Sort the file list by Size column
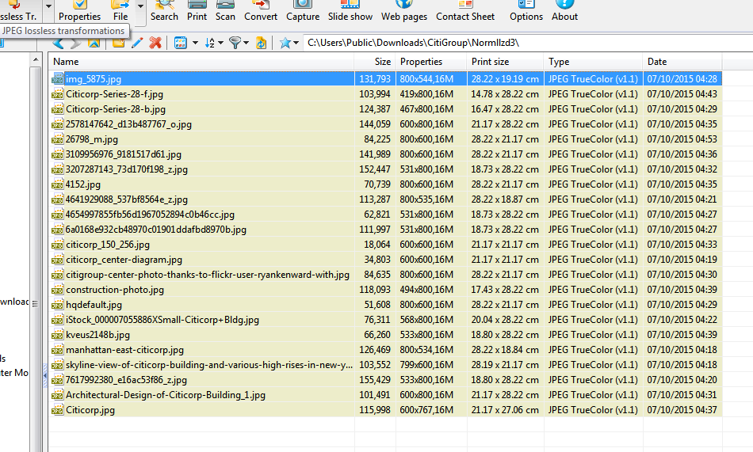This screenshot has width=753, height=452. point(383,62)
